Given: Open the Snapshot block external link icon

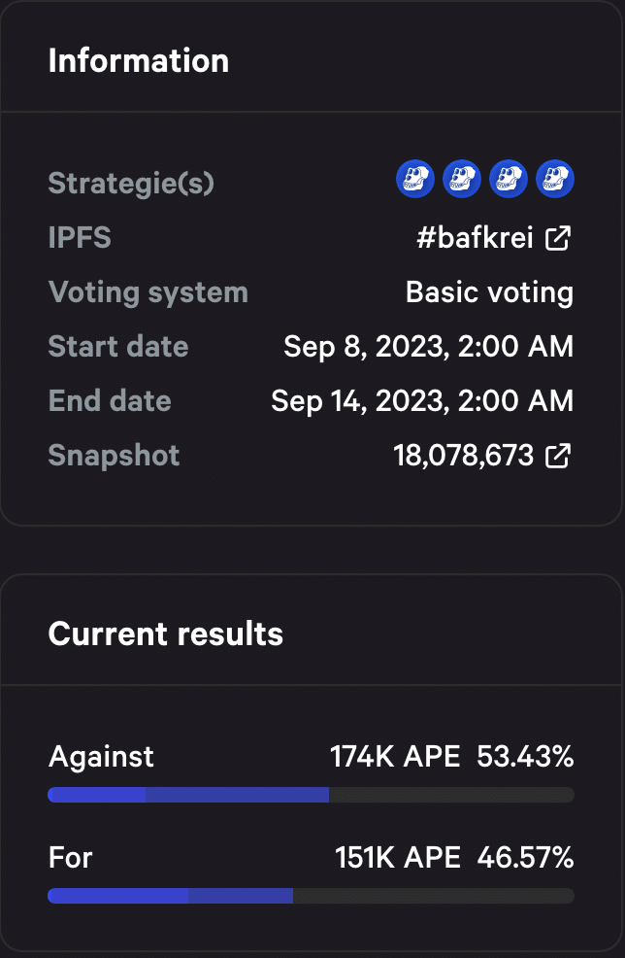Looking at the screenshot, I should coord(558,457).
